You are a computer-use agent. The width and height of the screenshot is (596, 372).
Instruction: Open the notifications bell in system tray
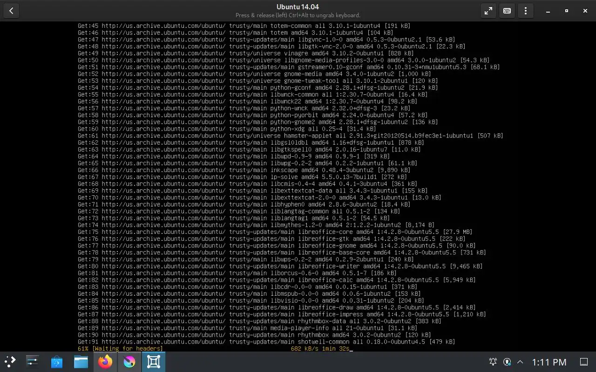click(x=493, y=362)
